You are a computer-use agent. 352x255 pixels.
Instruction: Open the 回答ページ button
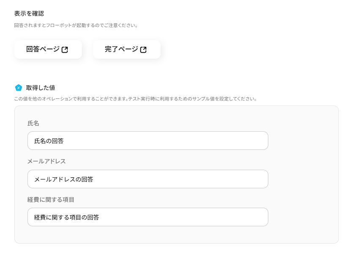(43, 49)
